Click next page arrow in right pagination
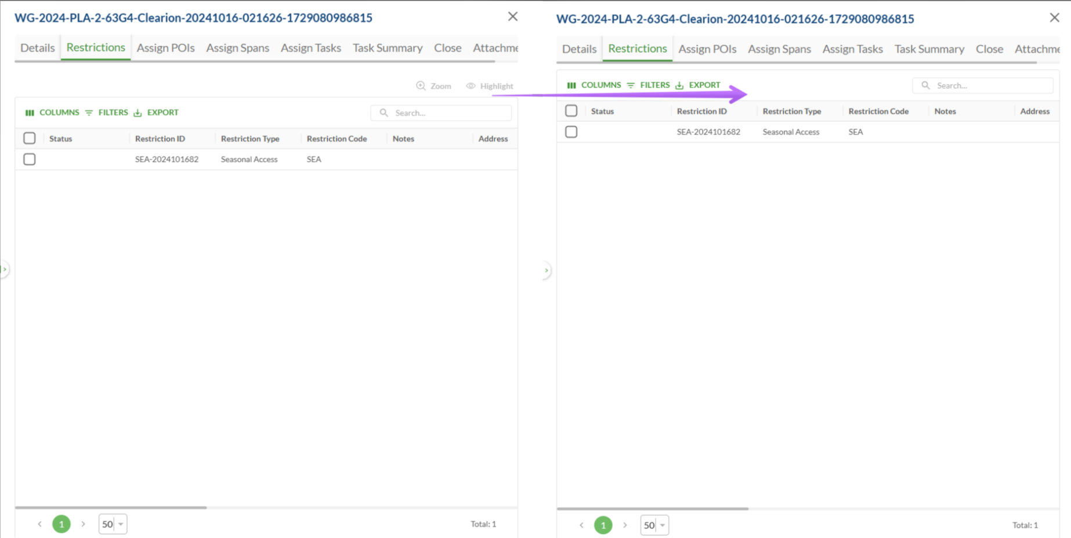 click(625, 525)
